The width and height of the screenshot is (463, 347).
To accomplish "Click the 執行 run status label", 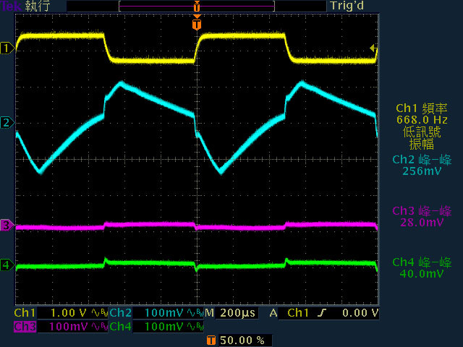I will pyautogui.click(x=37, y=6).
